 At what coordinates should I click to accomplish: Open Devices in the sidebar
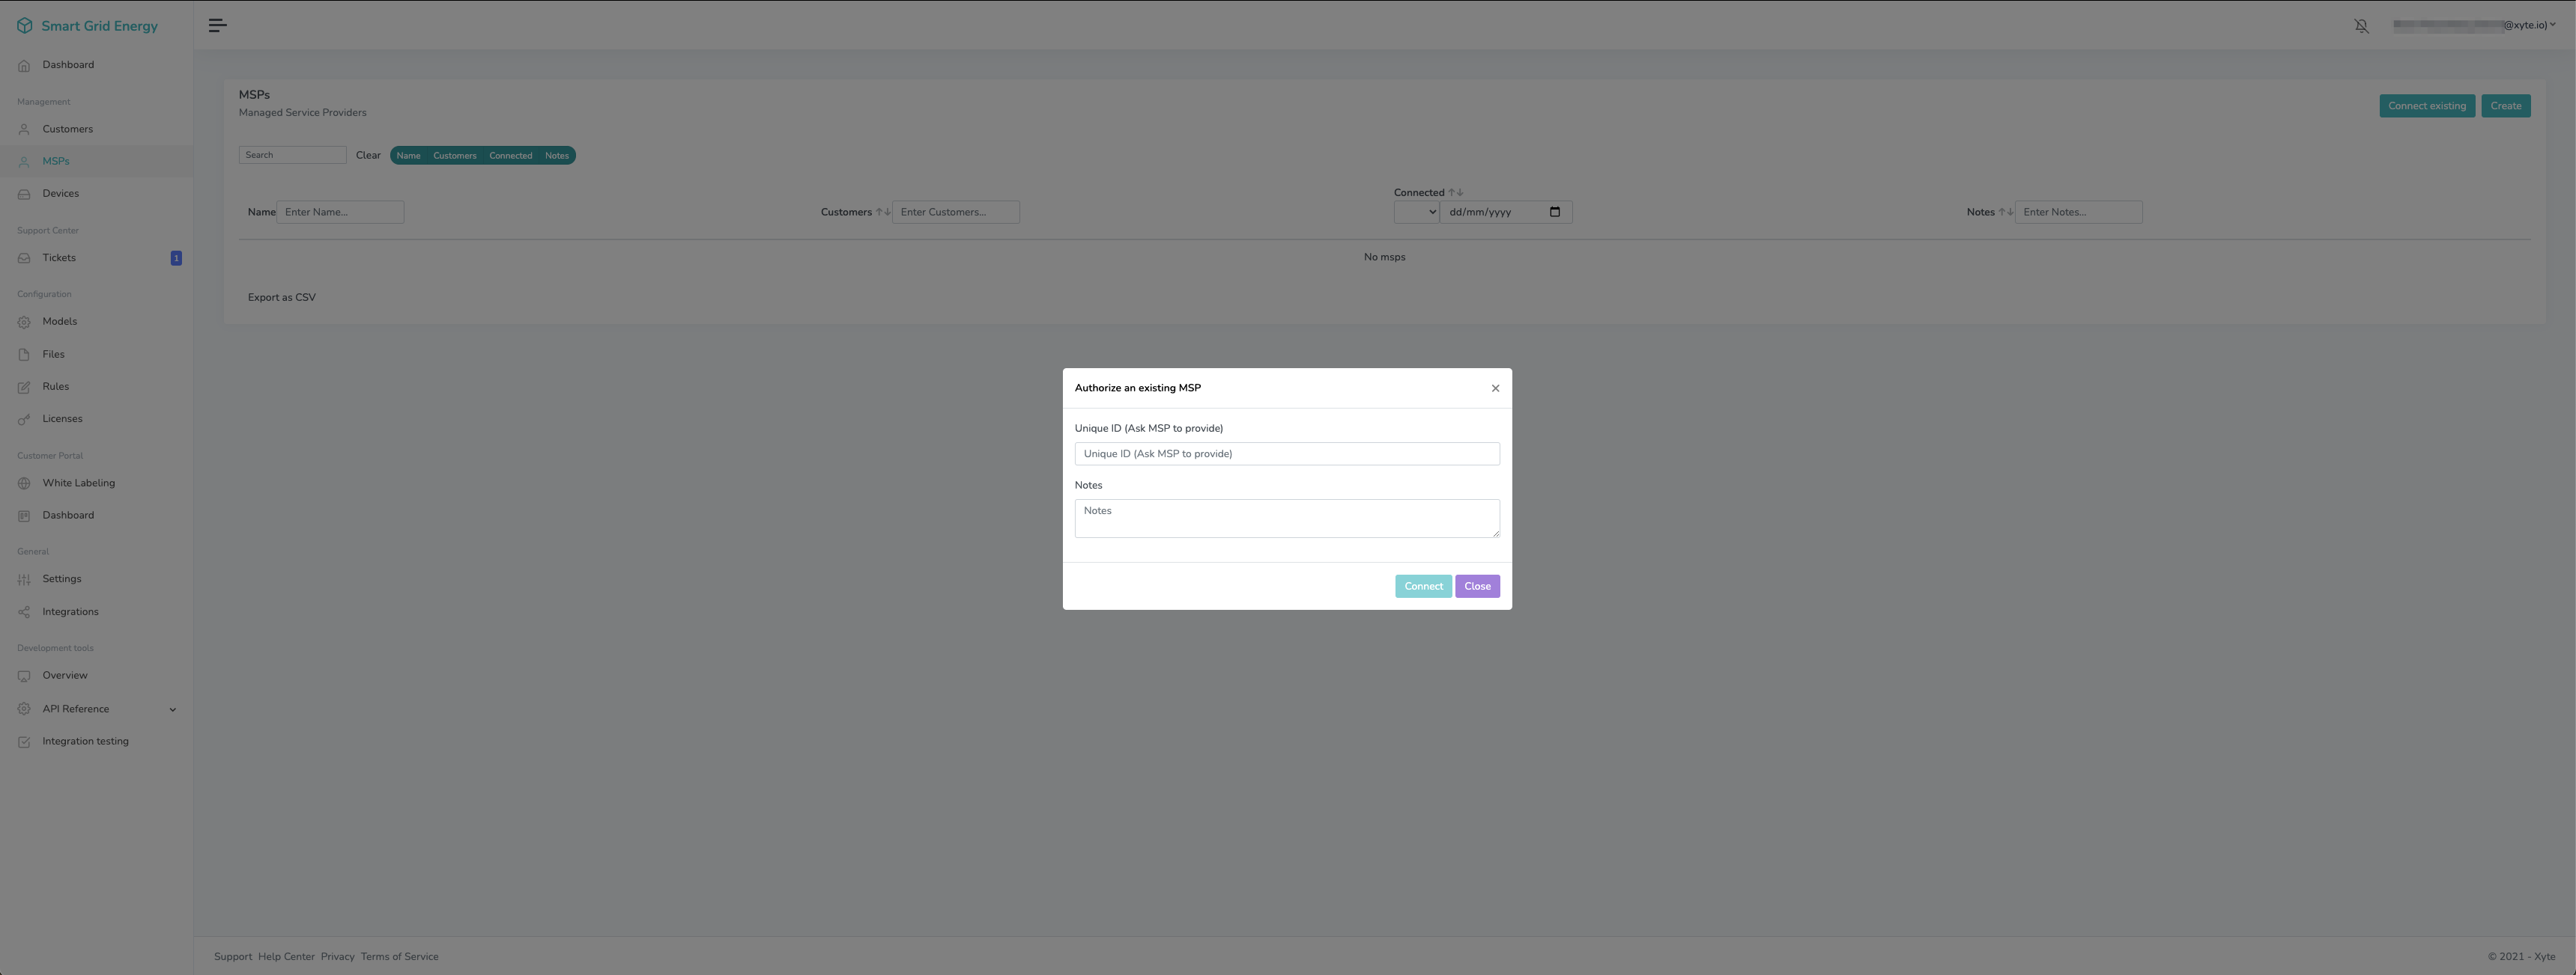pyautogui.click(x=60, y=194)
